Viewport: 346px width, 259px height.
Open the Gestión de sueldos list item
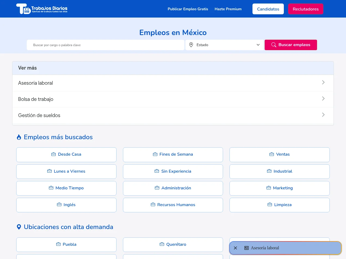(x=173, y=115)
